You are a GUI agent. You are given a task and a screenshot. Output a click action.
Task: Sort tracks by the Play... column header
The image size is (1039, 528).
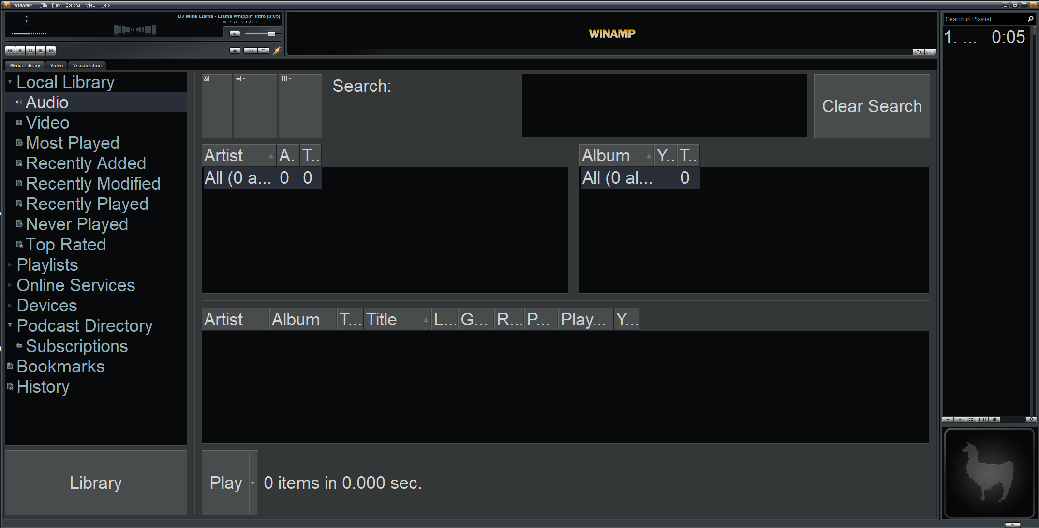(586, 320)
